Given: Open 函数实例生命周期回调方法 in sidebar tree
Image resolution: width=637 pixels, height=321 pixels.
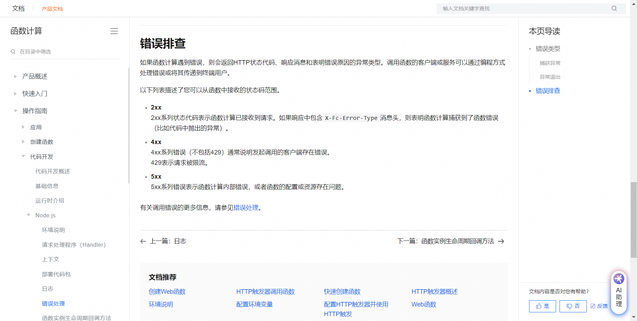Looking at the screenshot, I should (x=76, y=318).
